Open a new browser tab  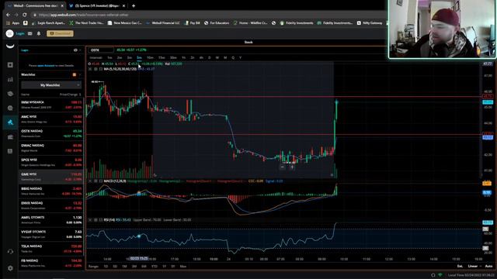click(x=134, y=5)
